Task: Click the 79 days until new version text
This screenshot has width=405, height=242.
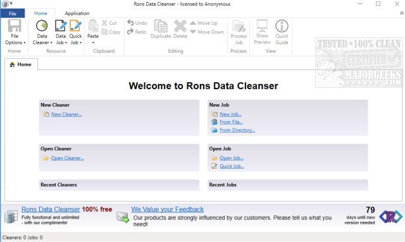Action: 359,215
